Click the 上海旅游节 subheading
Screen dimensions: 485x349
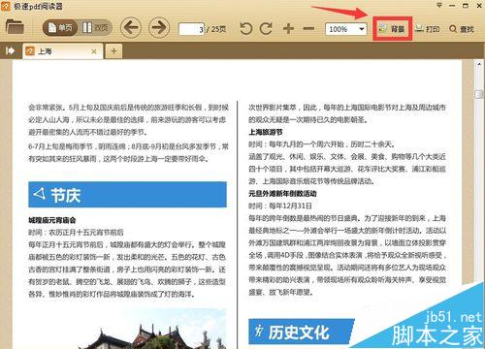click(x=266, y=132)
